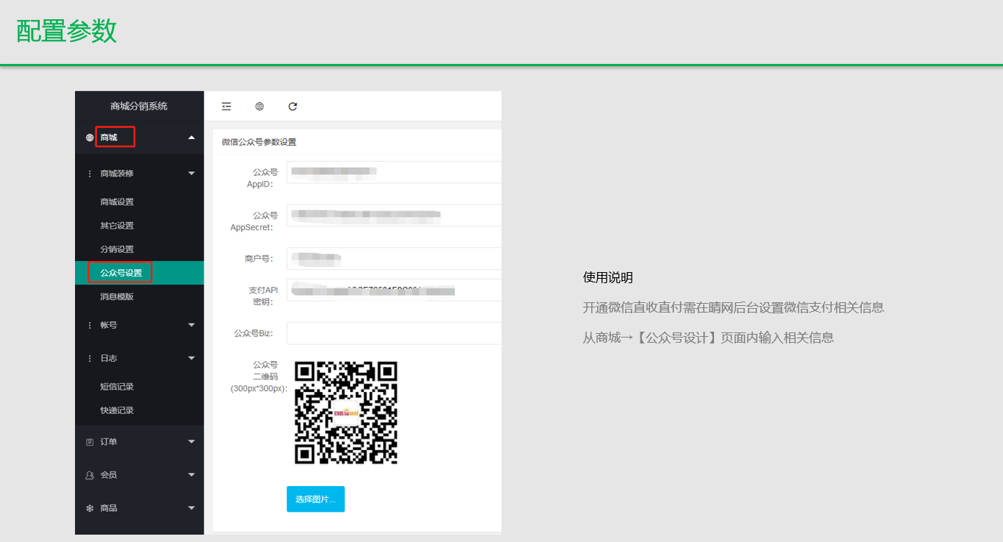
Task: Open 商城设置 in sidebar
Action: point(117,202)
